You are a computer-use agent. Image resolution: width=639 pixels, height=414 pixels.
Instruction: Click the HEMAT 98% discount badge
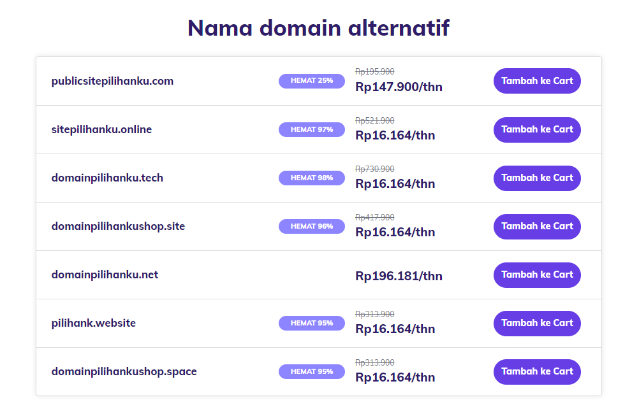[311, 178]
